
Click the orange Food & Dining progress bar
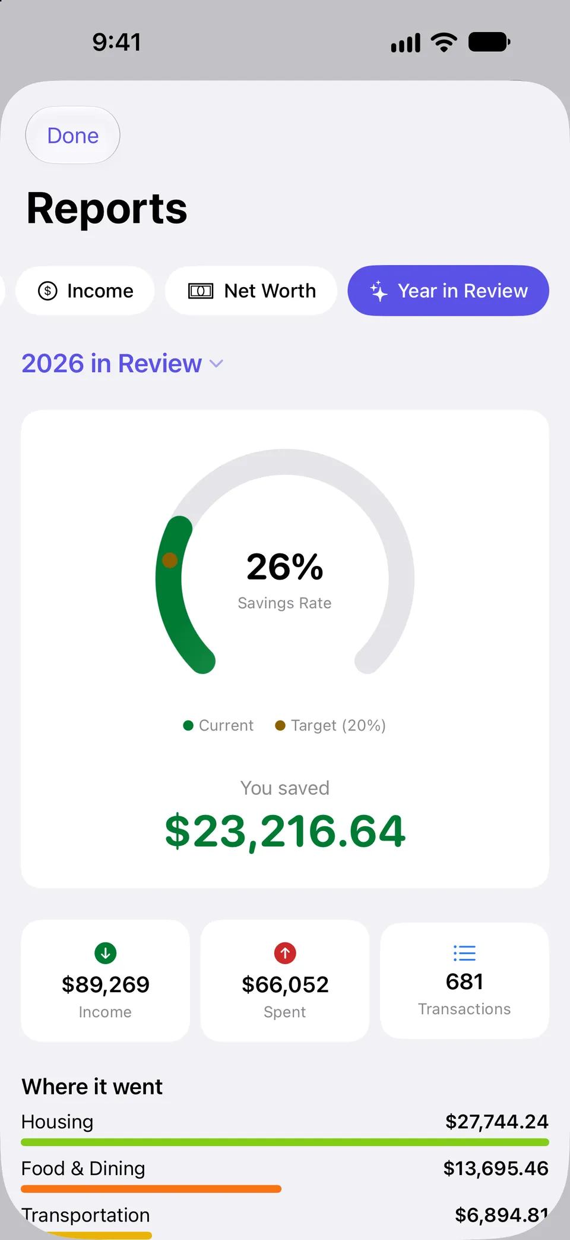(151, 1189)
